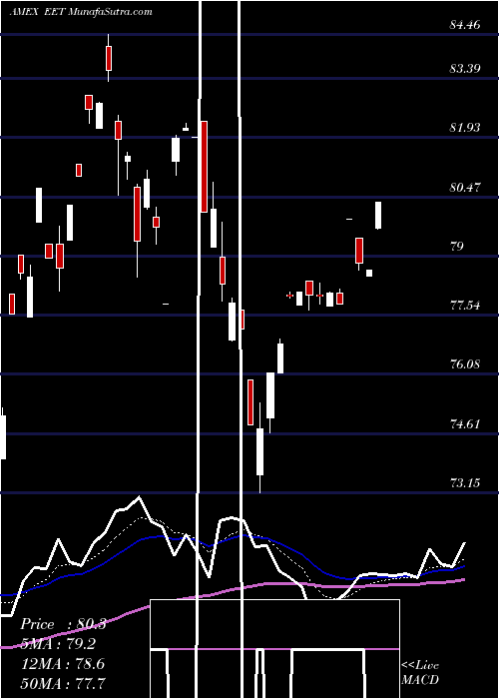Screen dimensions: 499x699
Task: Click the Price : 80.3 readout
Action: [x=63, y=624]
